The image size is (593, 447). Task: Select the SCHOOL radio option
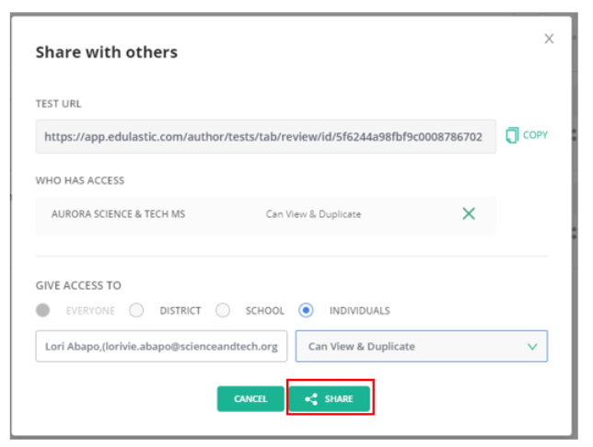pyautogui.click(x=223, y=310)
